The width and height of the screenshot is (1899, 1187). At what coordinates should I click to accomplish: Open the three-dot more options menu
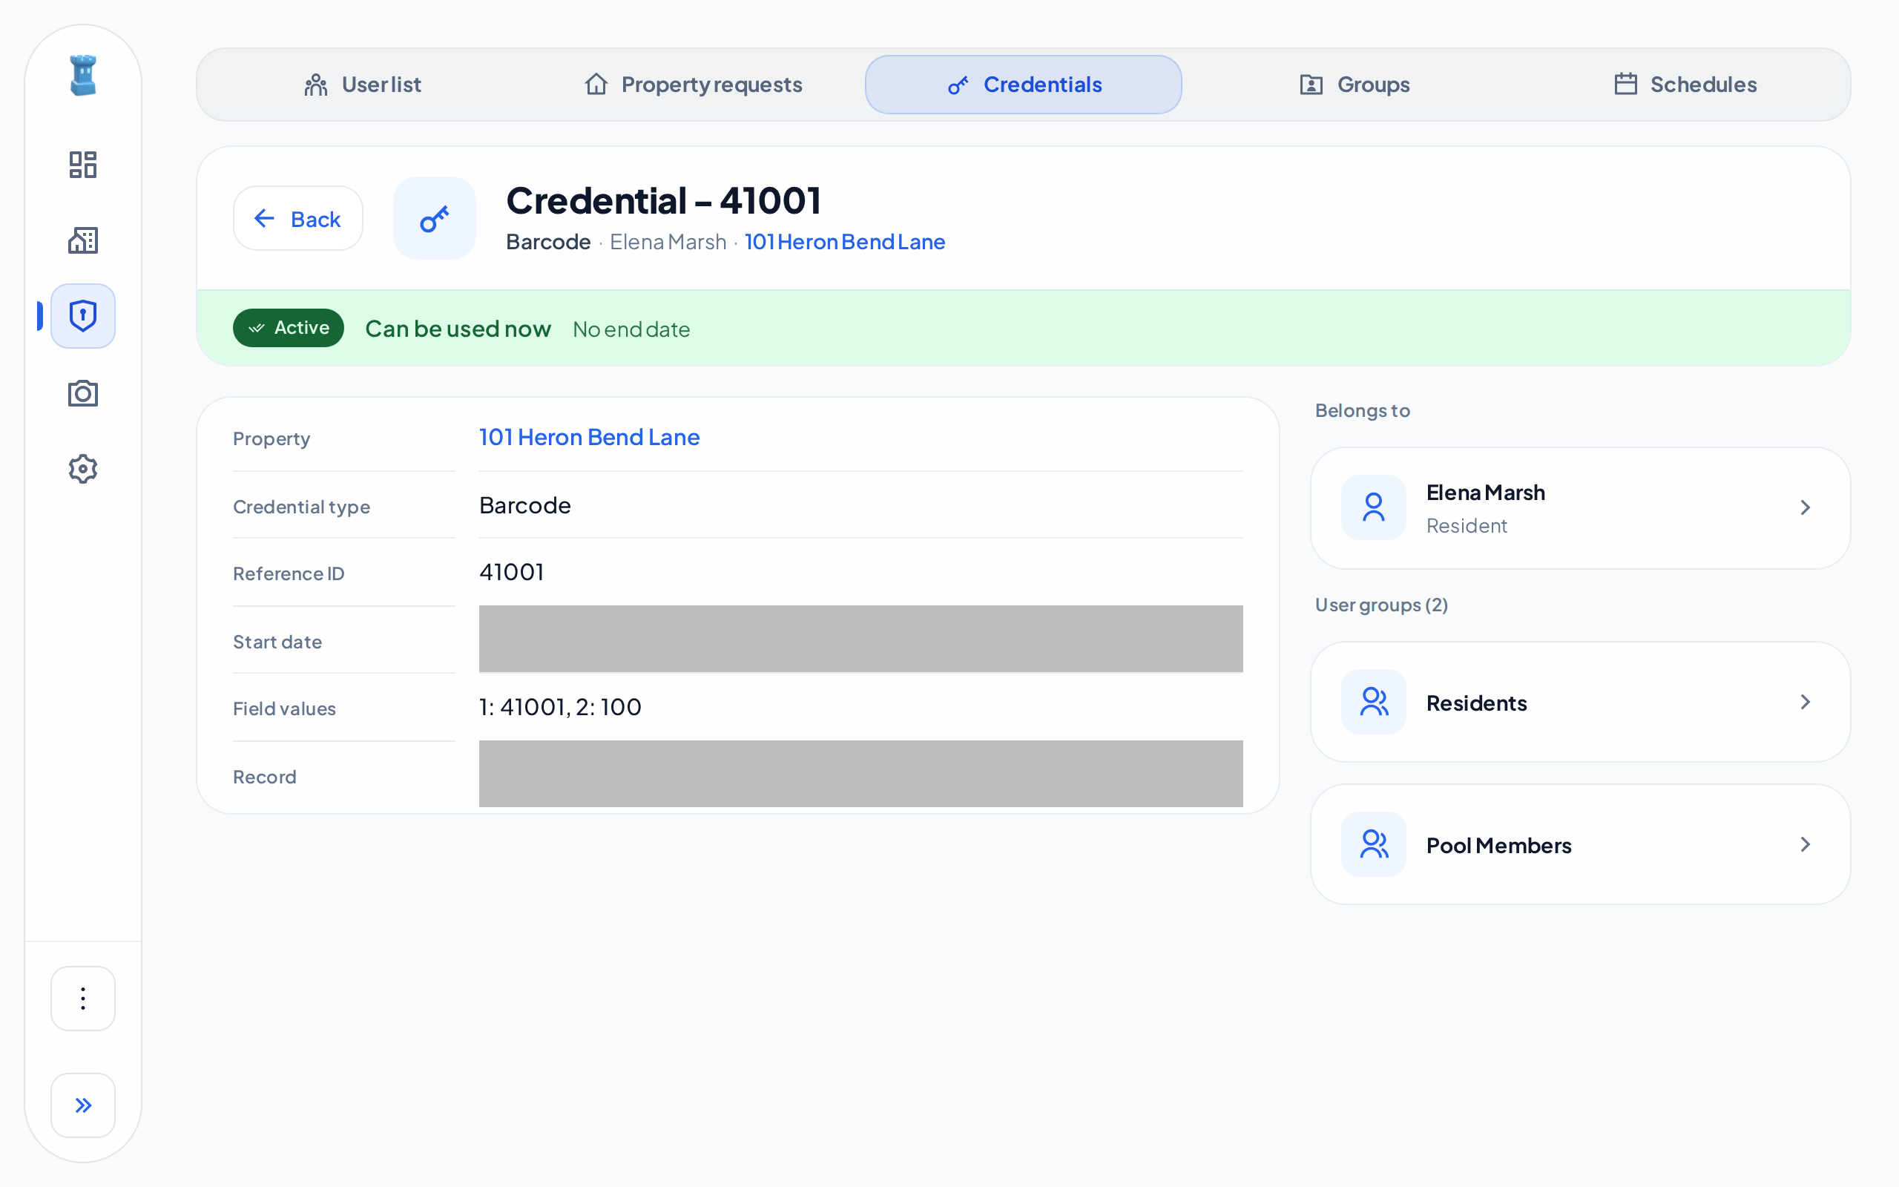[x=82, y=999]
